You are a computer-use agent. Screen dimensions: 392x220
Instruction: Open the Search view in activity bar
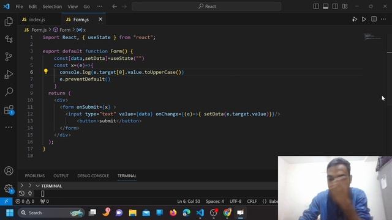pos(9,92)
